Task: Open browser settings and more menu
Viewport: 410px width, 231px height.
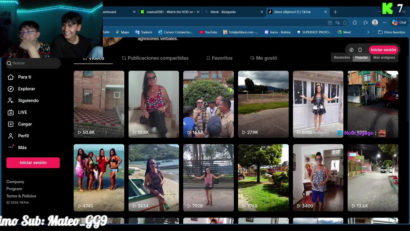Action: click(x=385, y=22)
